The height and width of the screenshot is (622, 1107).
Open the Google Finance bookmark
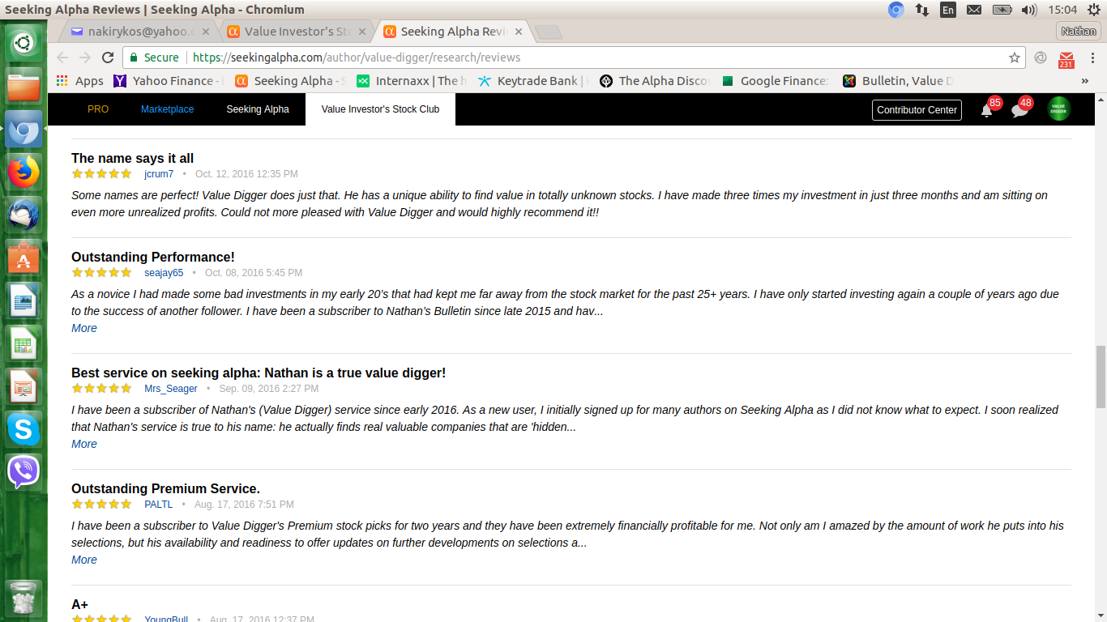[776, 81]
